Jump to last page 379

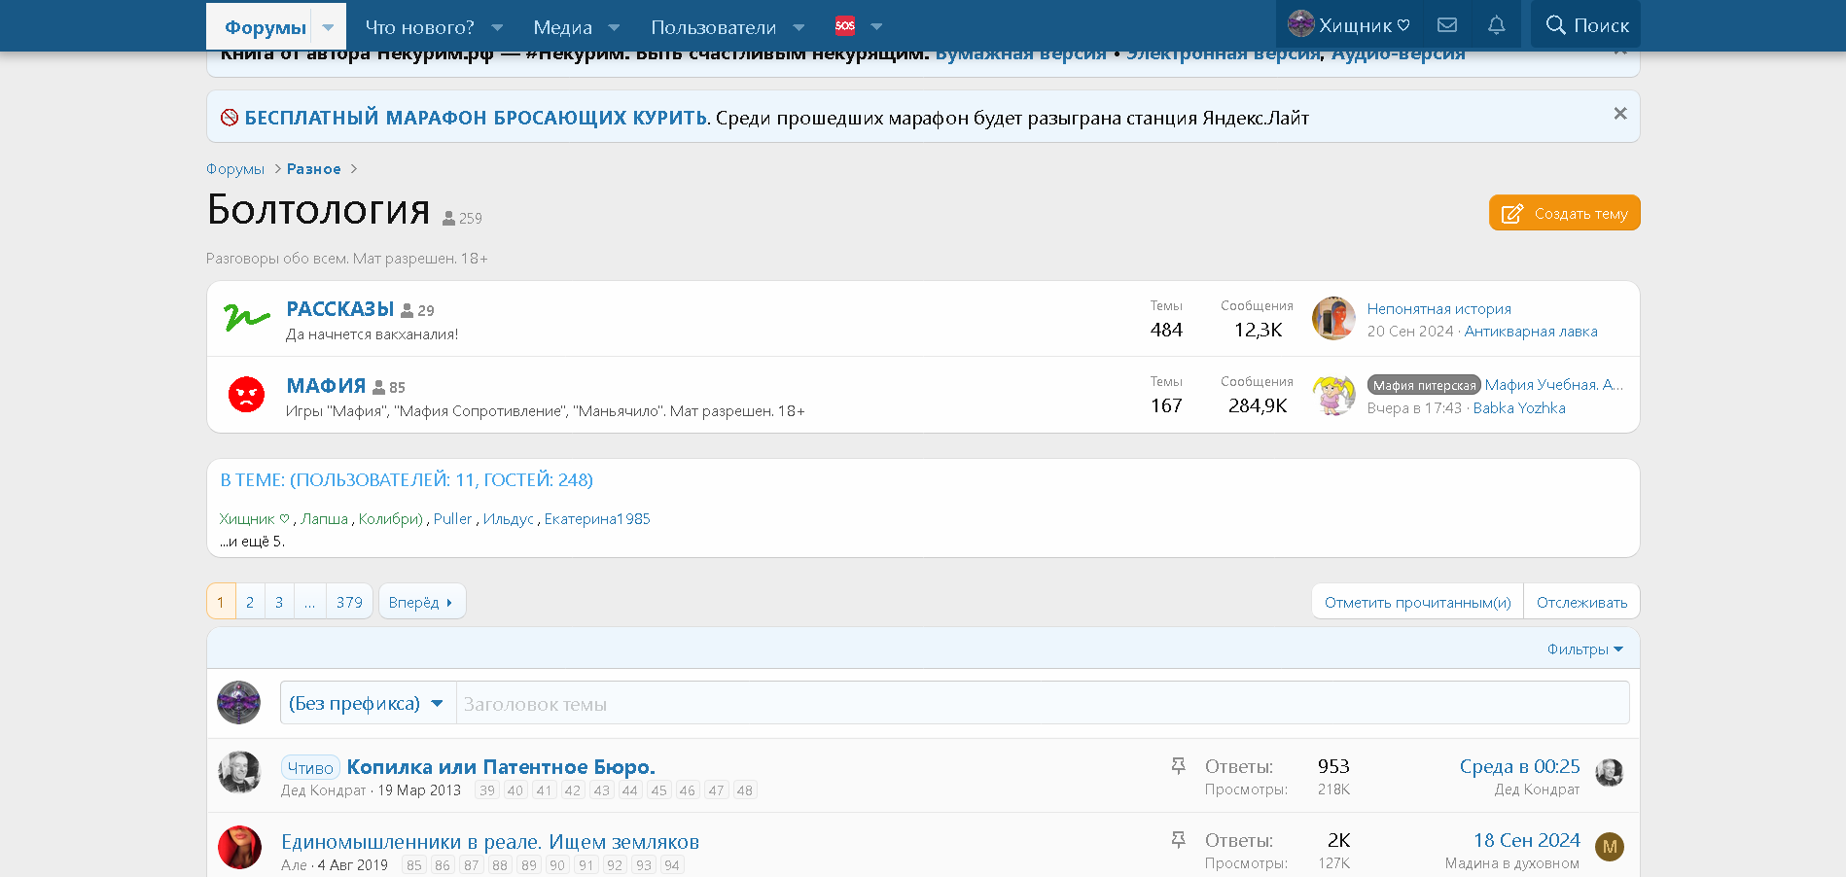pyautogui.click(x=349, y=602)
